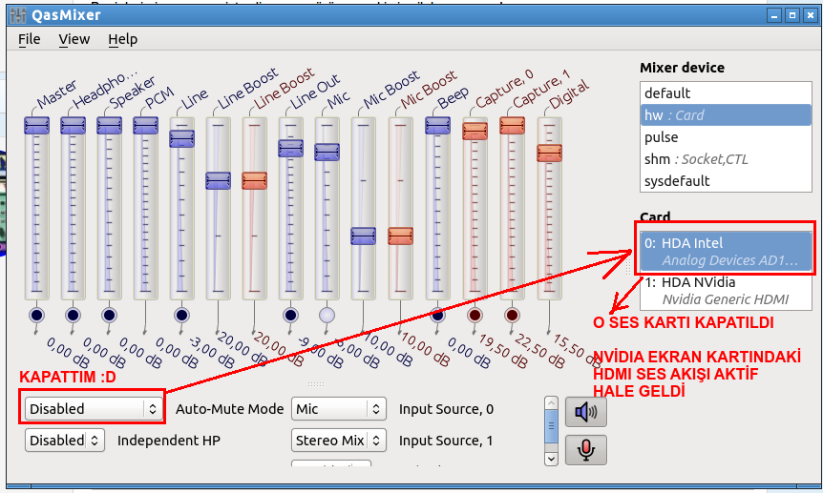Click the blue Line Boost slider handle

(x=218, y=180)
